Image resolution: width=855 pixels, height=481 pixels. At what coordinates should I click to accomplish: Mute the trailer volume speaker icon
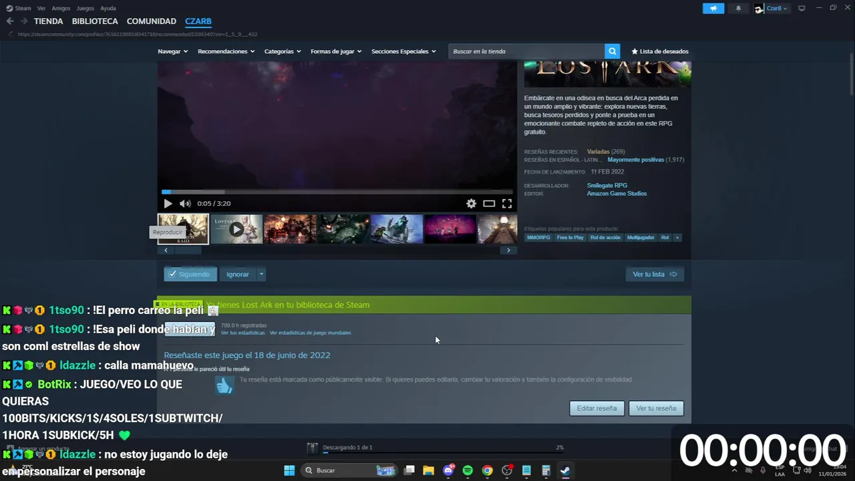185,204
